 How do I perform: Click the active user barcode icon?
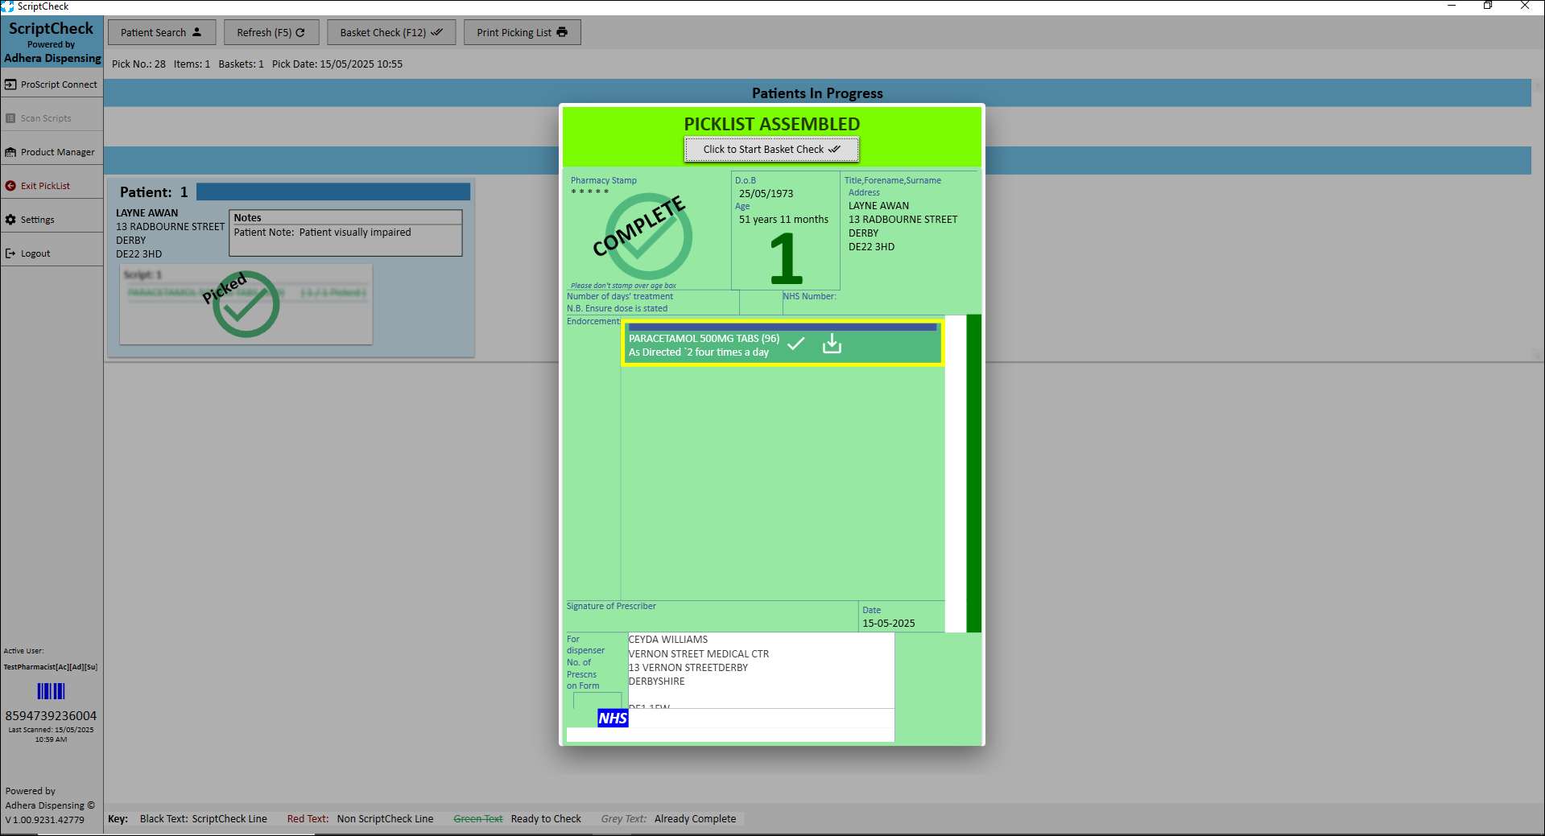(51, 691)
